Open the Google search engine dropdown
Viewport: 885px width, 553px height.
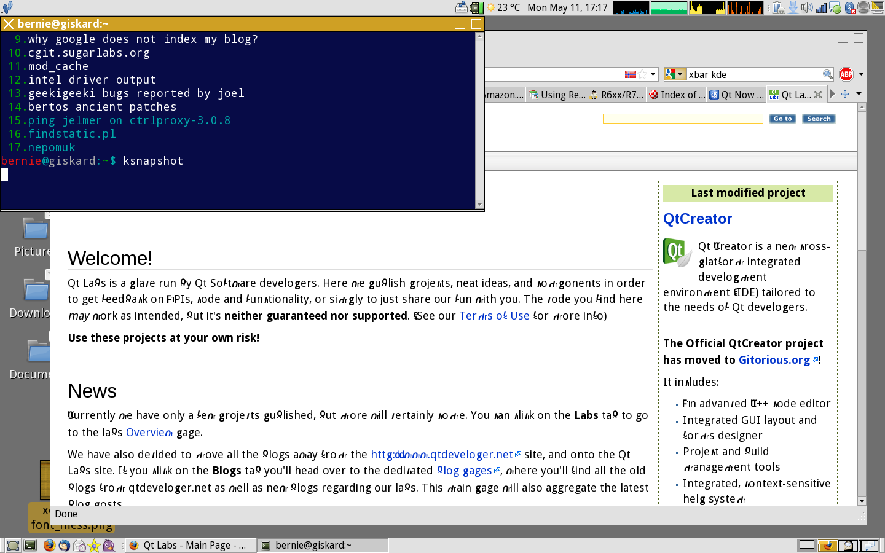(x=675, y=74)
